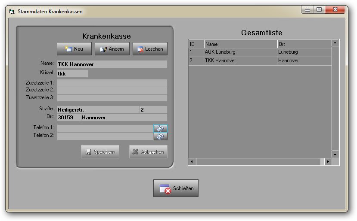Click the Ort column header

(304, 44)
